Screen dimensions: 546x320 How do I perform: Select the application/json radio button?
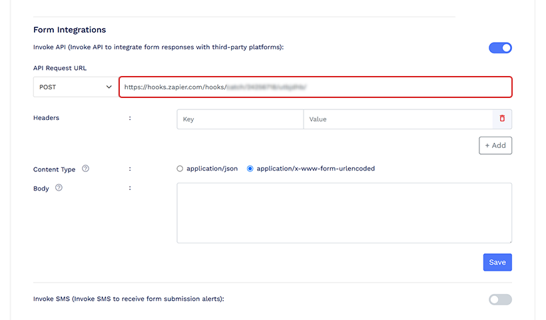click(x=180, y=169)
